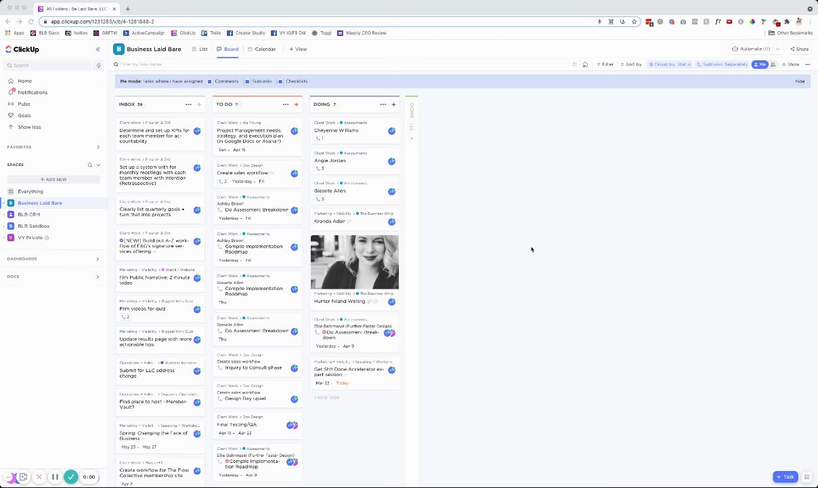The height and width of the screenshot is (488, 818).
Task: Add a task to DOING column
Action: coord(393,104)
